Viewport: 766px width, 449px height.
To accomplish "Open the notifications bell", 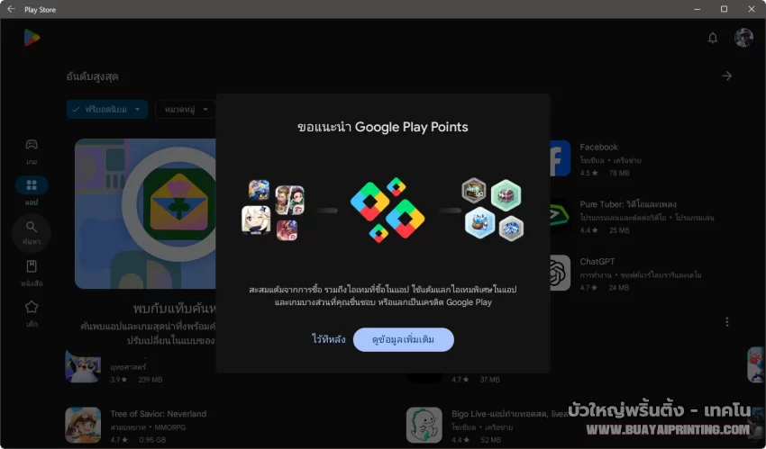I will click(713, 38).
